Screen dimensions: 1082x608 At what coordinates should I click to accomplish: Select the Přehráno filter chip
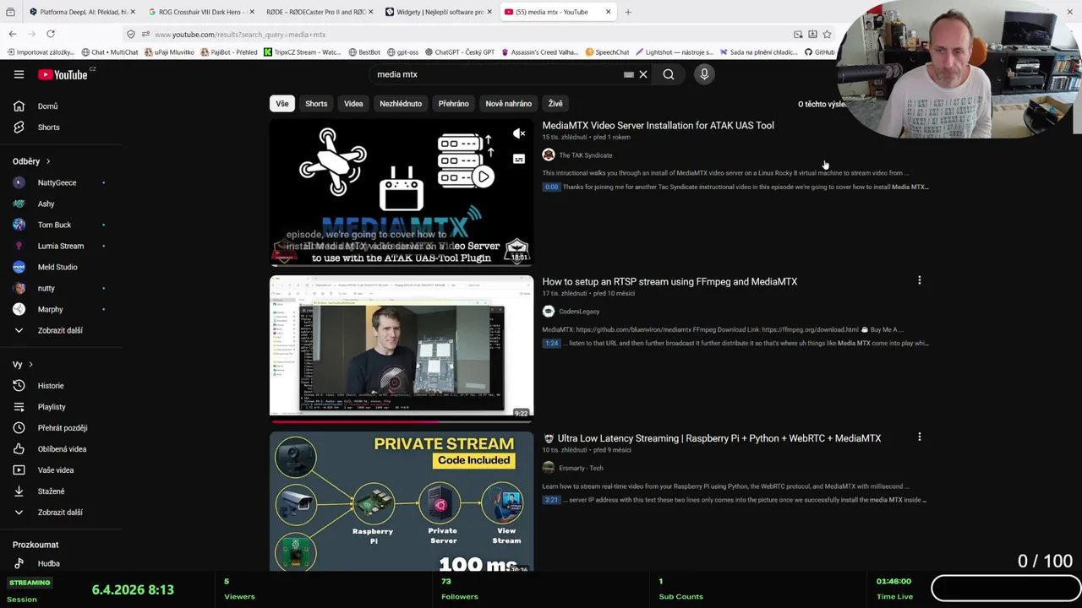point(453,104)
